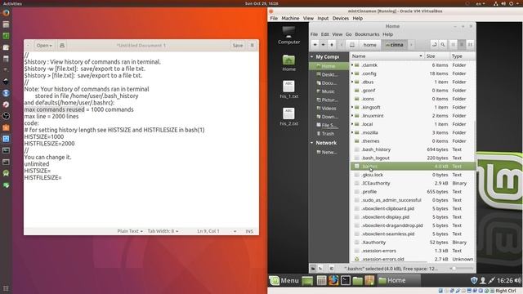Open Nemo Go menu
This screenshot has width=523, height=294.
pos(349,34)
